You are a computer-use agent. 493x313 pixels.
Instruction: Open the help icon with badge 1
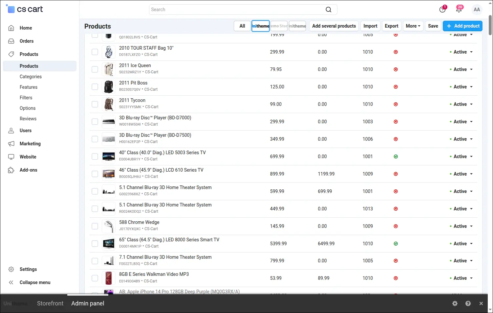[x=442, y=9]
